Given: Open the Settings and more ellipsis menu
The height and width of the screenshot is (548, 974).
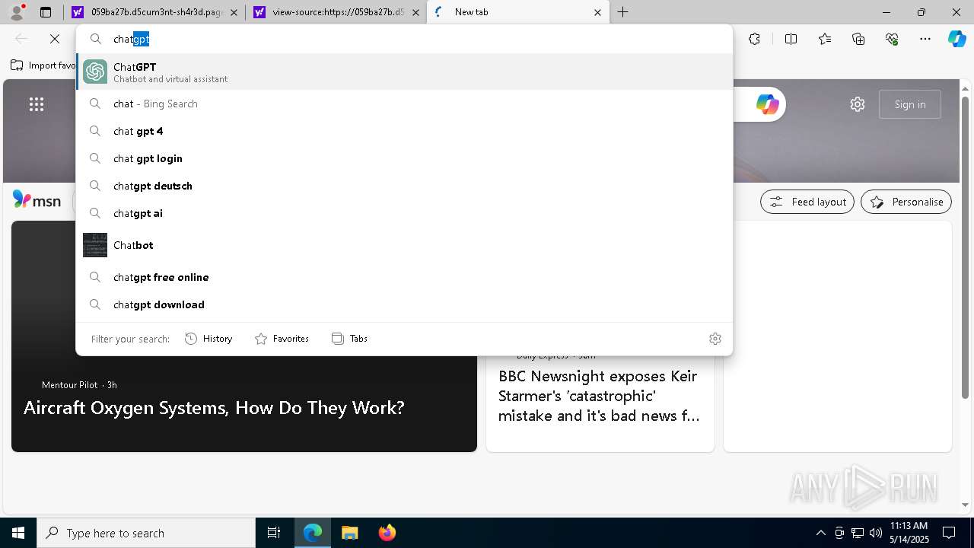Looking at the screenshot, I should click(x=925, y=39).
